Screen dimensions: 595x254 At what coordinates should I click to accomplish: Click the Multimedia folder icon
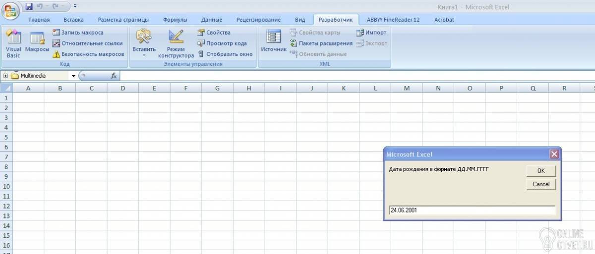[x=15, y=76]
